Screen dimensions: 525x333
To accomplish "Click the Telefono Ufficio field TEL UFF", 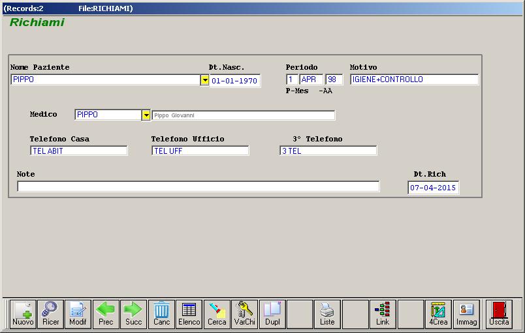I will click(x=200, y=151).
